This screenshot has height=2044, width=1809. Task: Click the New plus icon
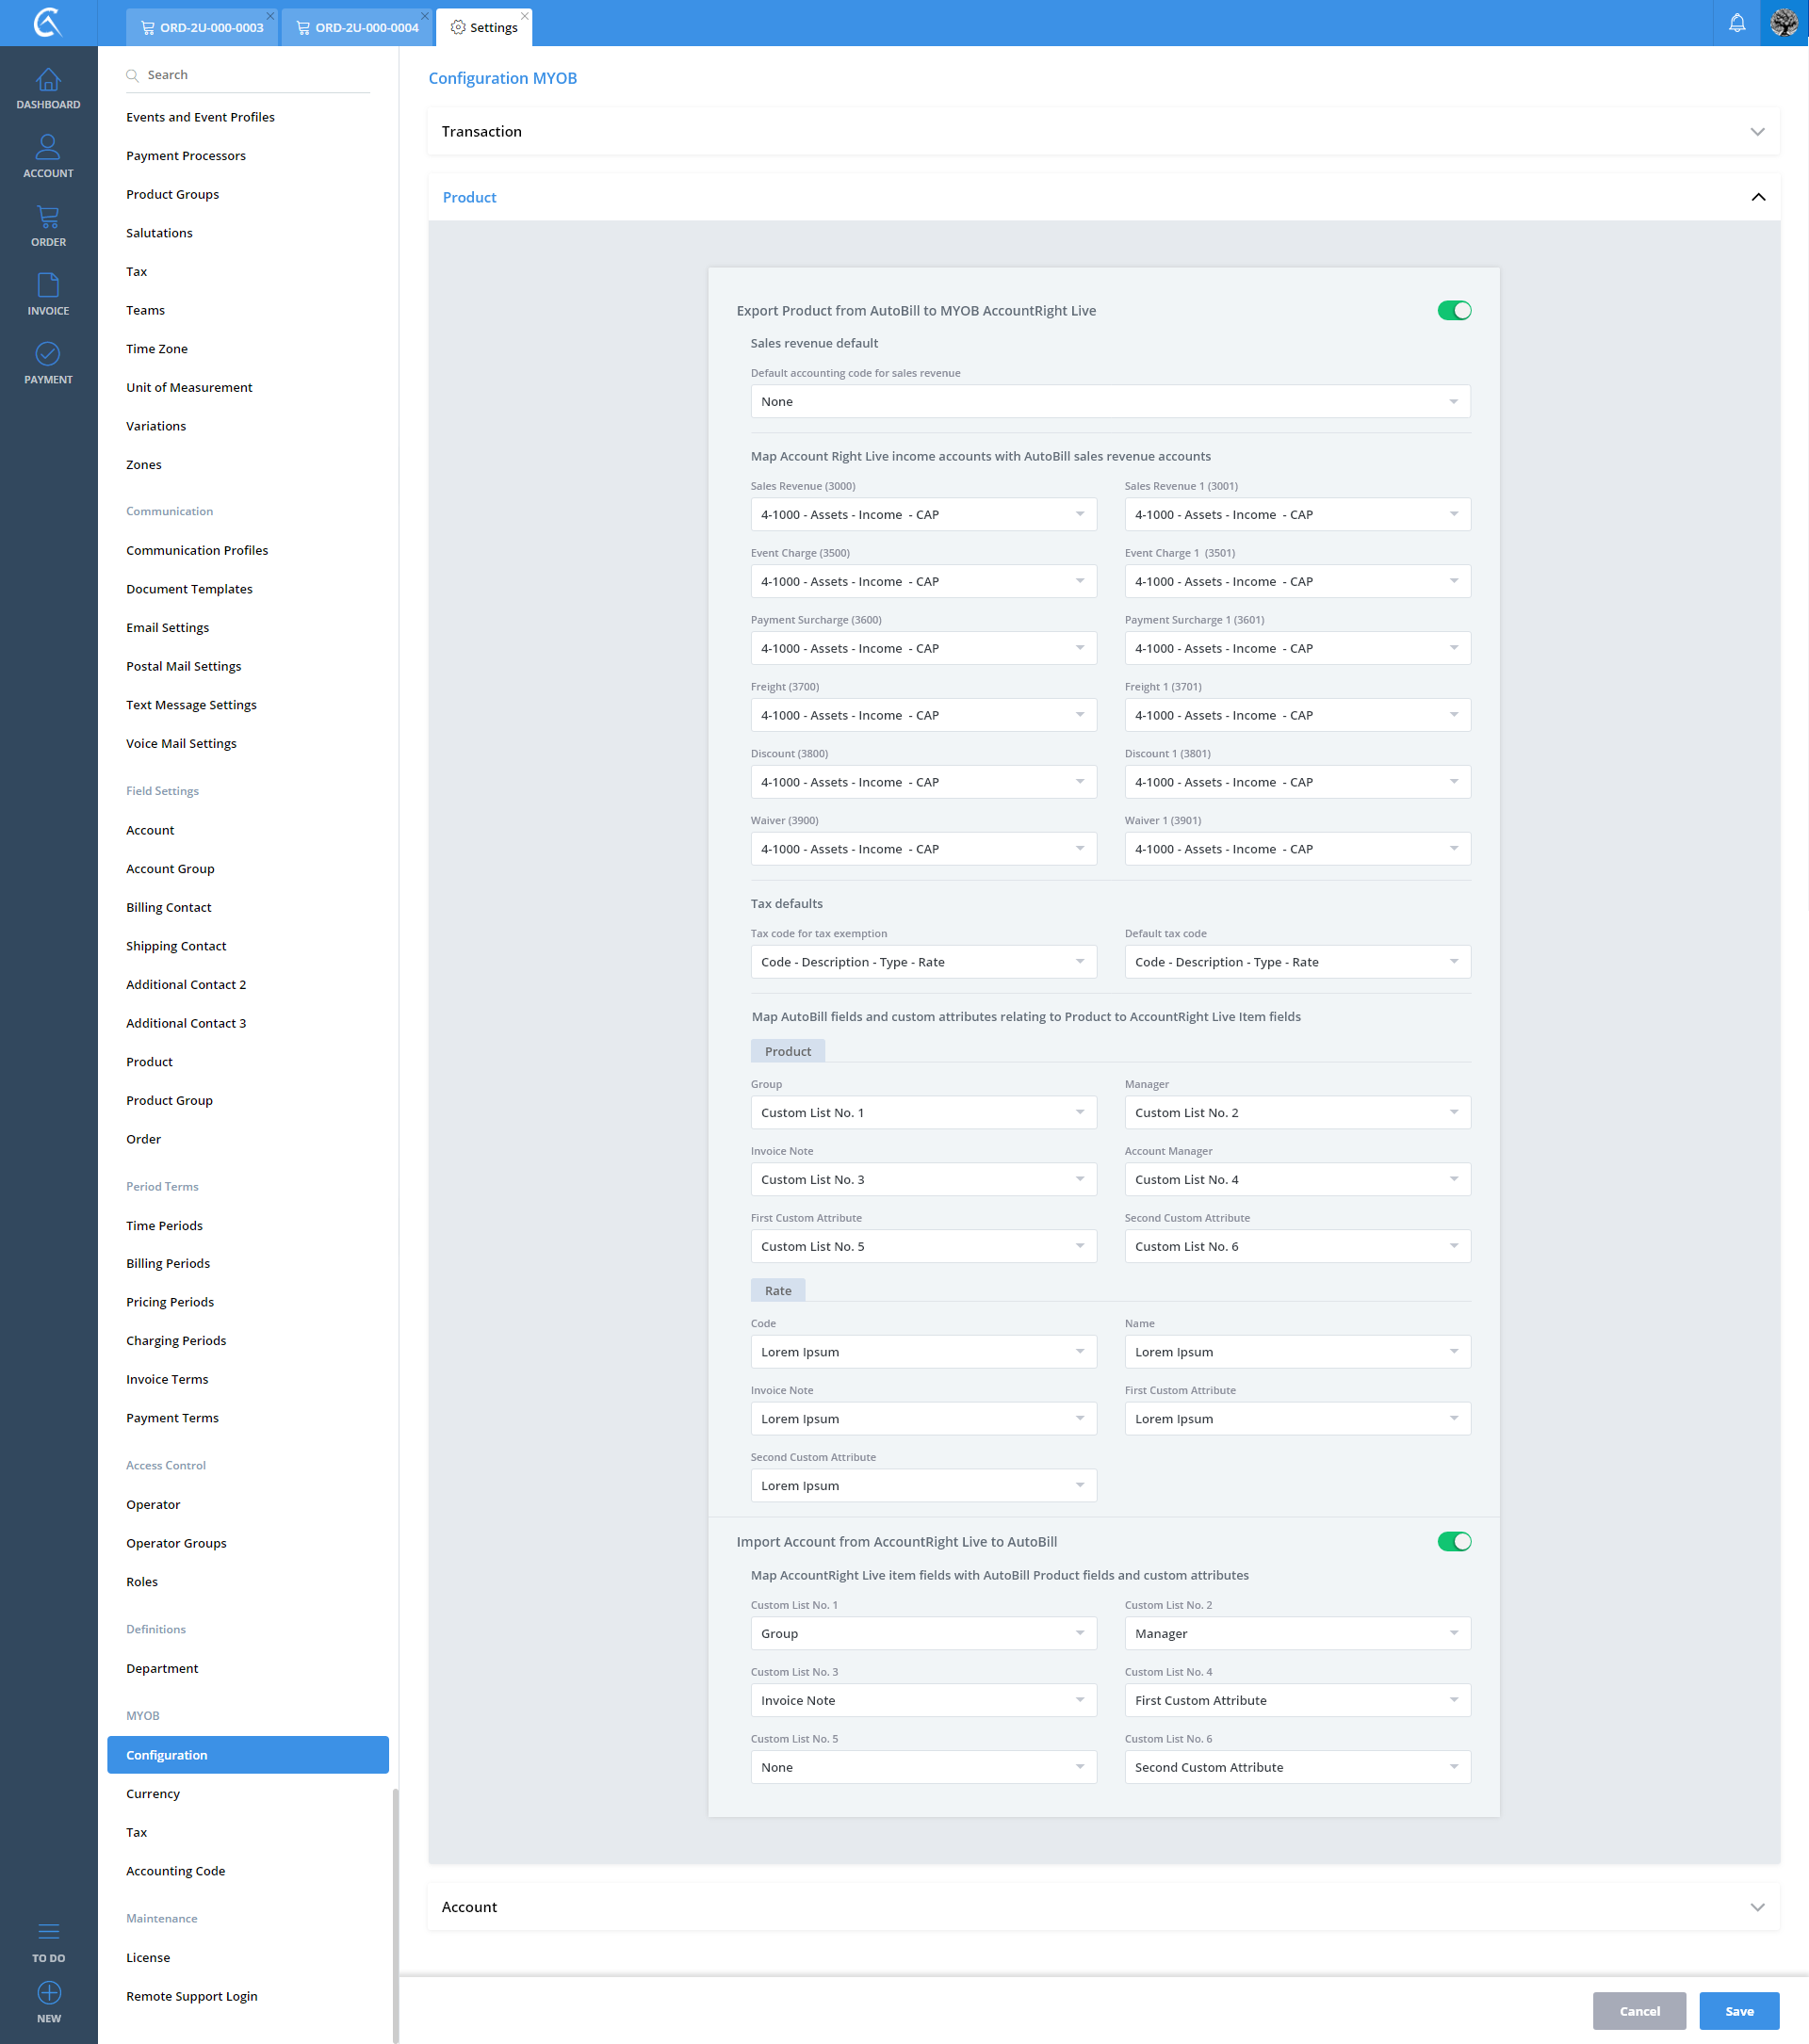point(48,1993)
